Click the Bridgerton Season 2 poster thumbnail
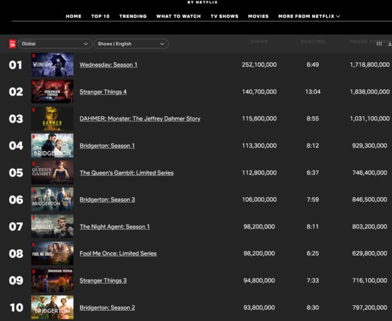Viewport: 392px width, 321px height. [x=52, y=308]
